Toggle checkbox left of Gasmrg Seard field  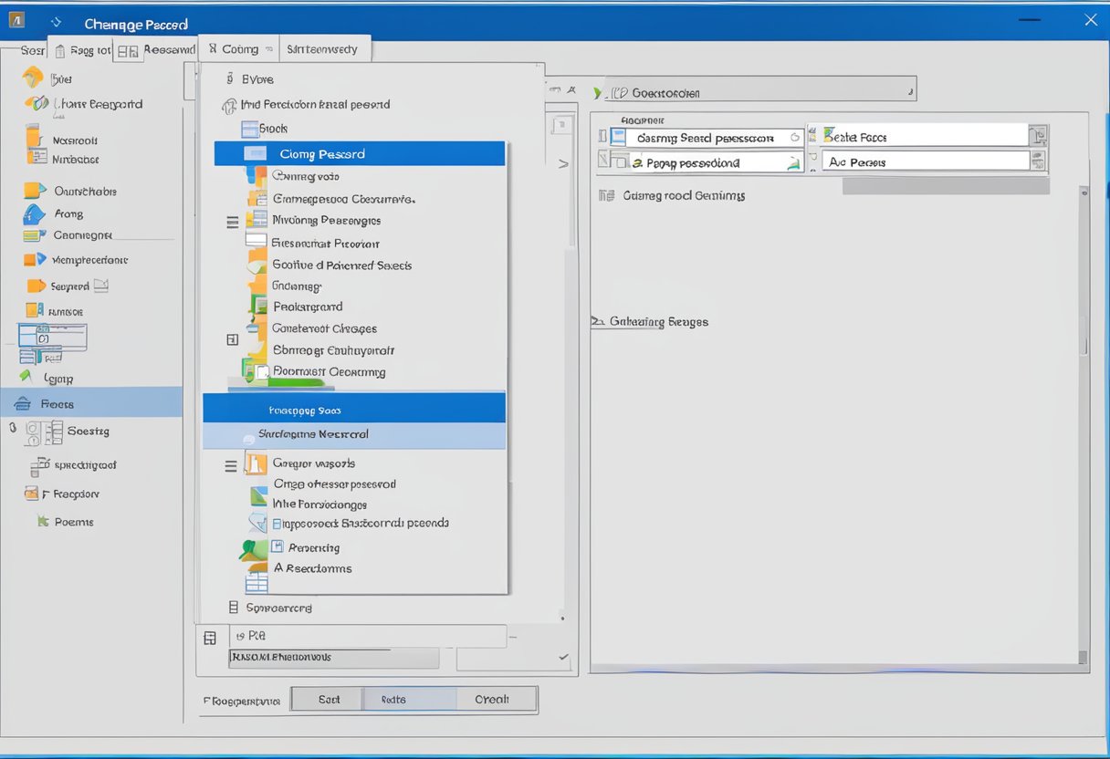[x=602, y=137]
